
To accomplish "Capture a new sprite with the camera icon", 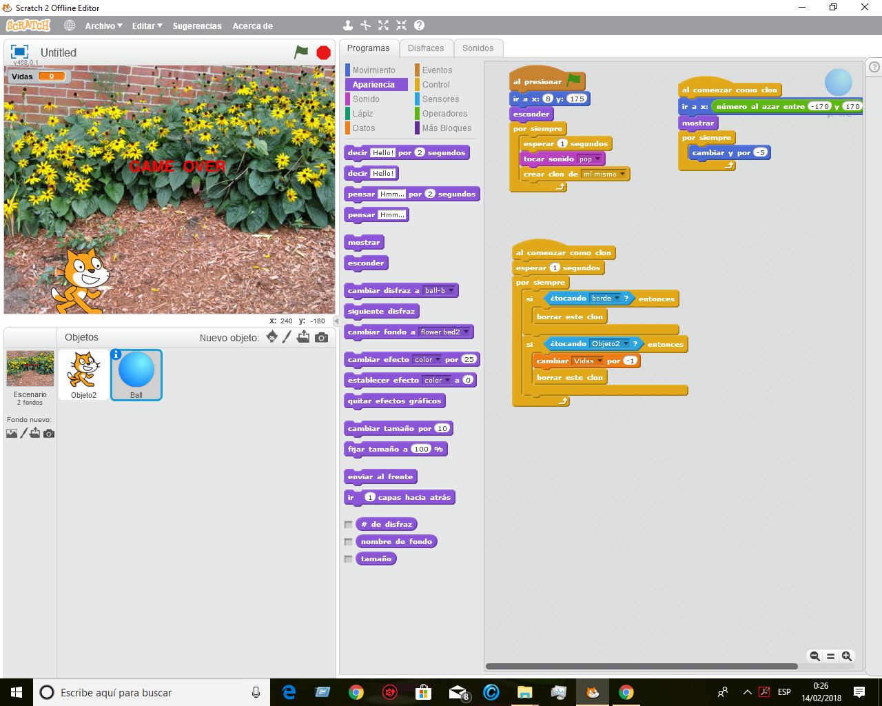I will coord(320,337).
